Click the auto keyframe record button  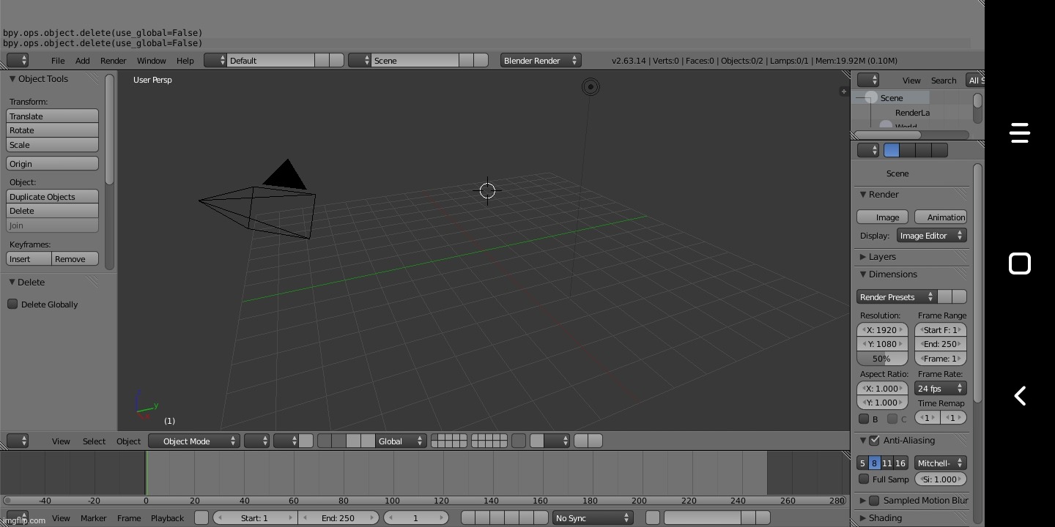[653, 517]
